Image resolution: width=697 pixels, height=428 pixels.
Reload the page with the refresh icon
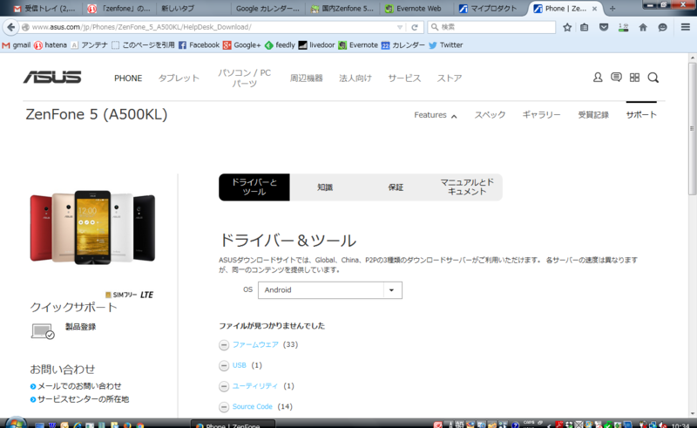(x=415, y=27)
